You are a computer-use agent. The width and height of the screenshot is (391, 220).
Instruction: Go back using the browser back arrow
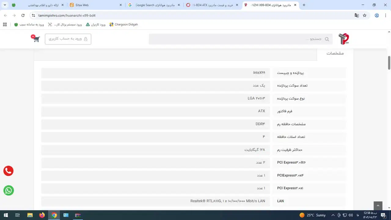5,15
